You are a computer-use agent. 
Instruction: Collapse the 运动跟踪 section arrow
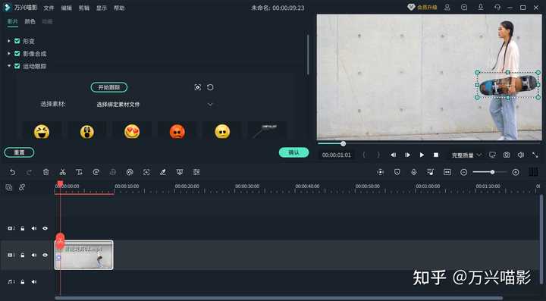pyautogui.click(x=9, y=66)
